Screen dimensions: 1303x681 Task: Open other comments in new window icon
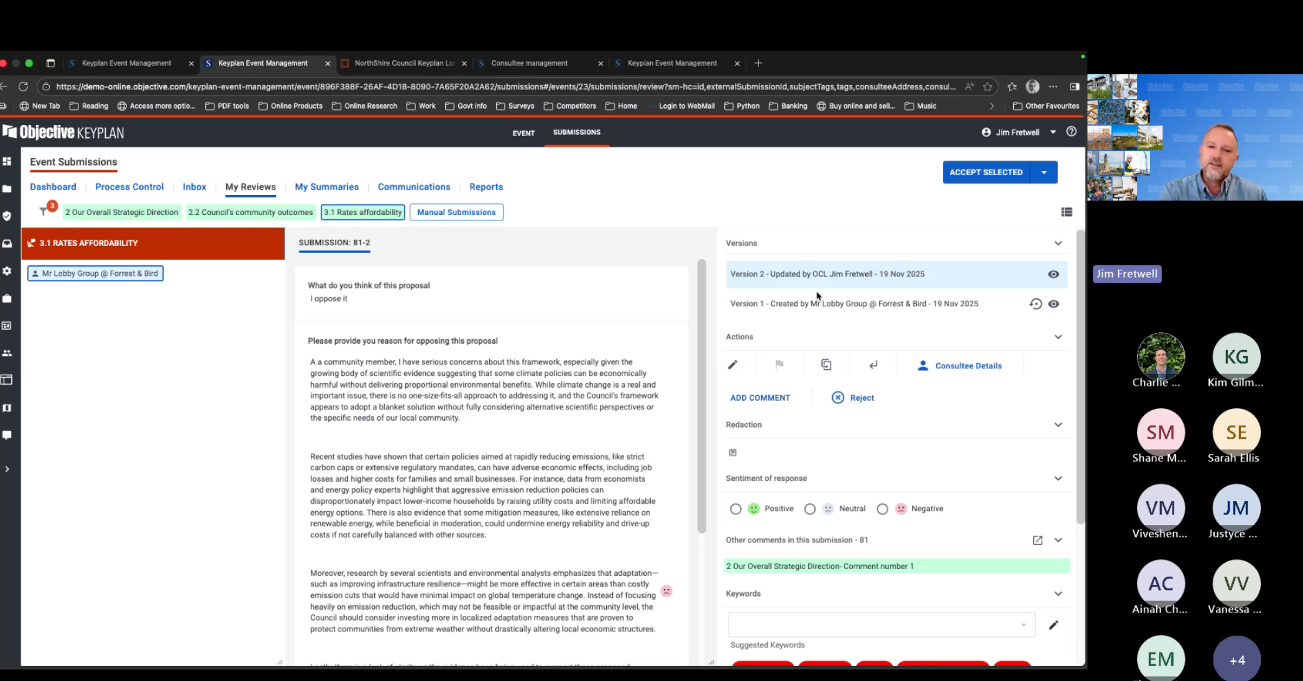point(1038,540)
